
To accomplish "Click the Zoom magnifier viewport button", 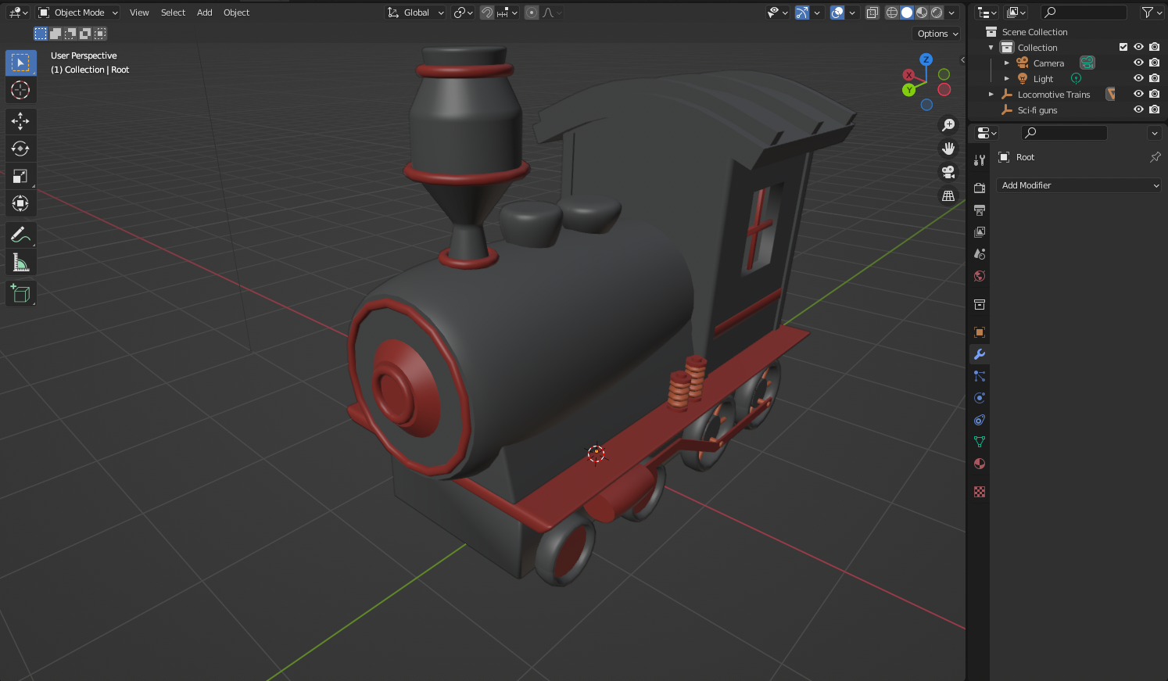I will click(948, 125).
